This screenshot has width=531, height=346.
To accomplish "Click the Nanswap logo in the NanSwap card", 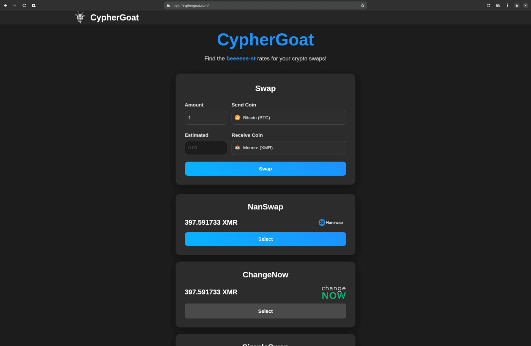I will coord(331,222).
